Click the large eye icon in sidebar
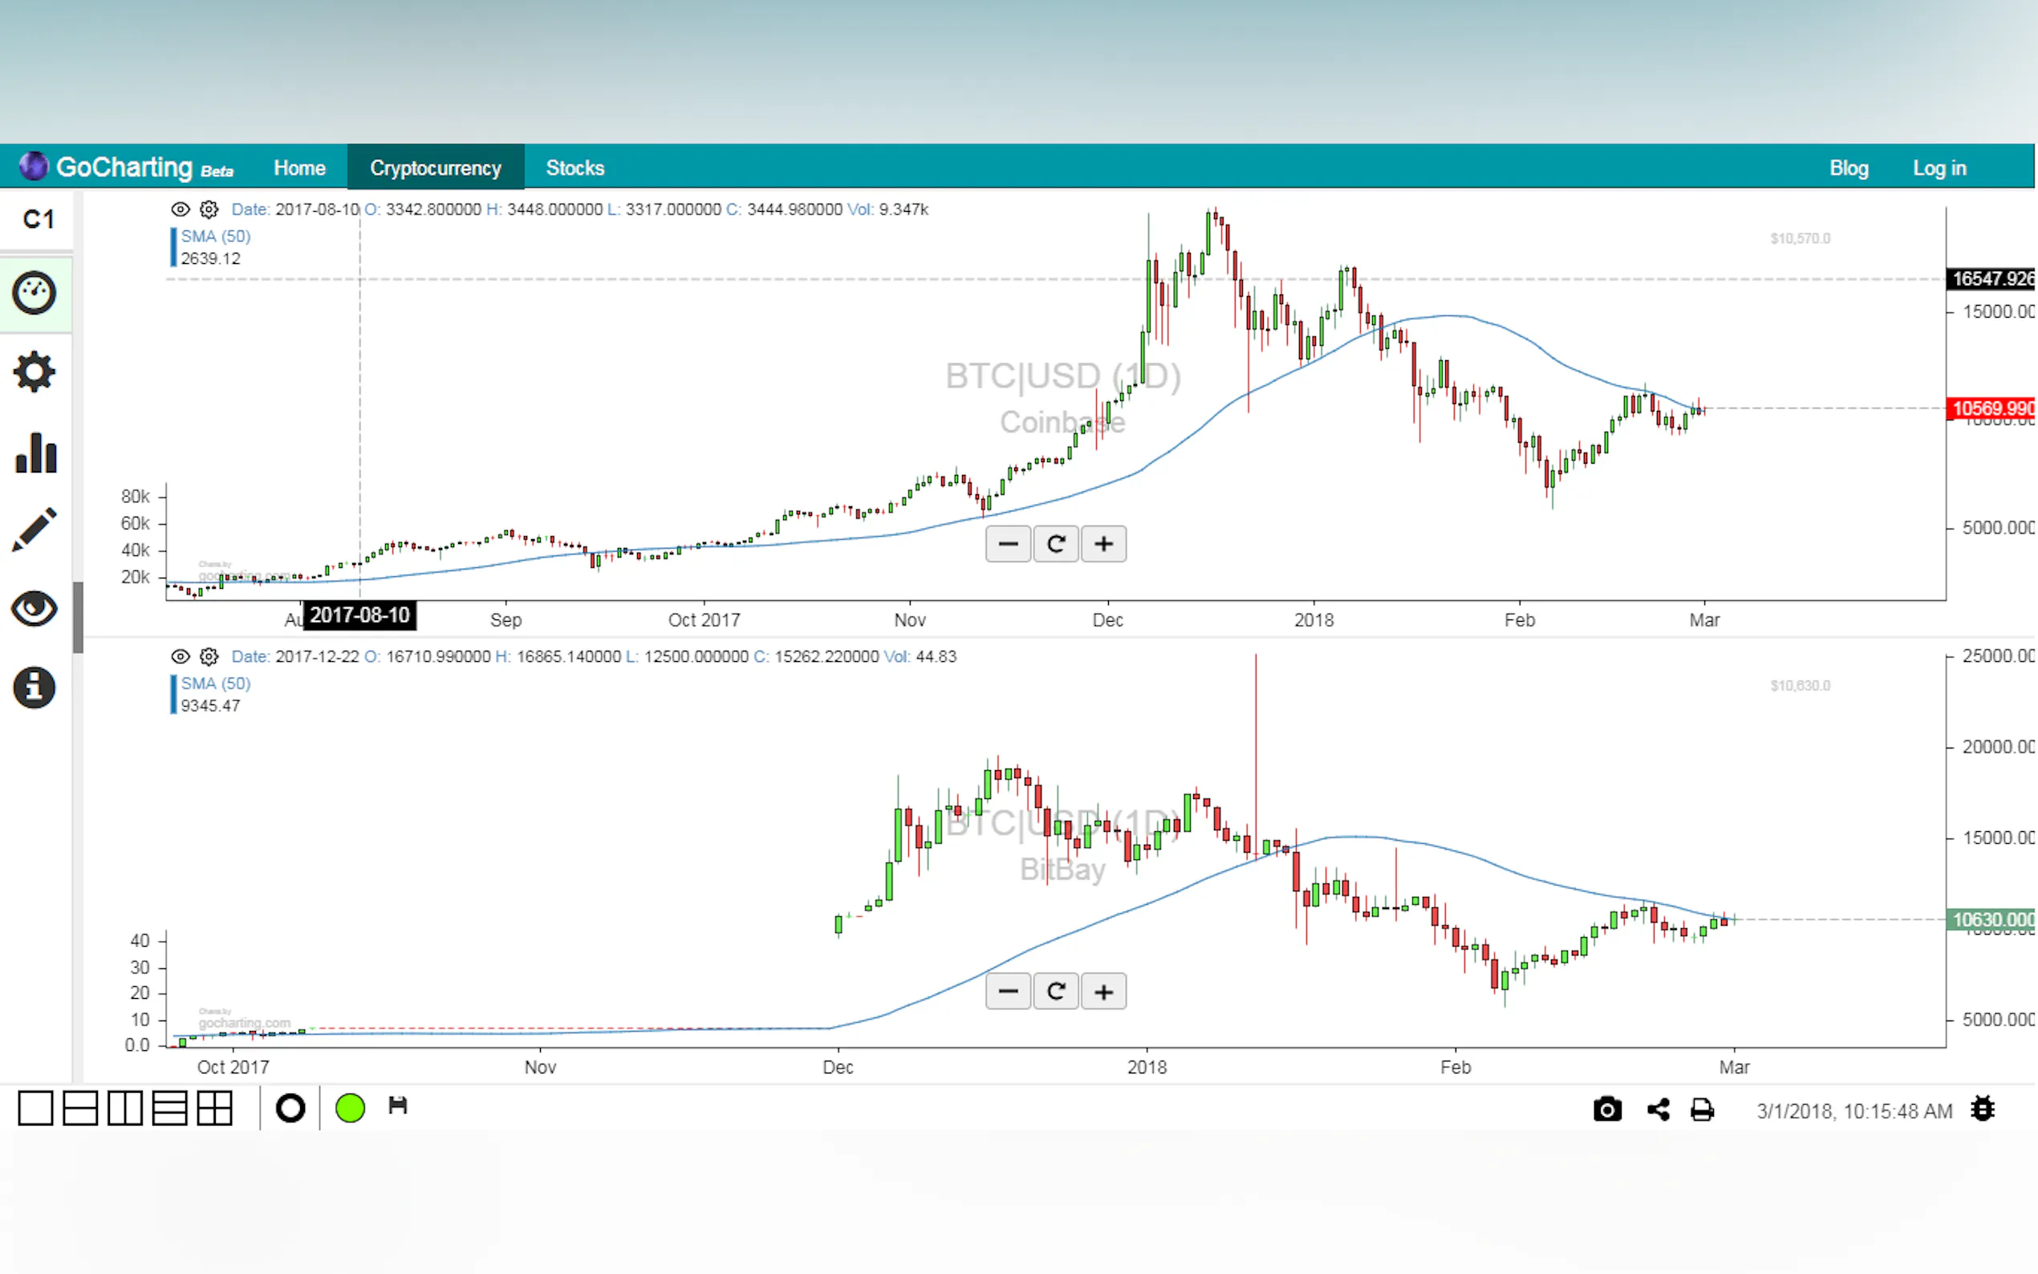Viewport: 2038px width, 1274px height. pyautogui.click(x=35, y=608)
